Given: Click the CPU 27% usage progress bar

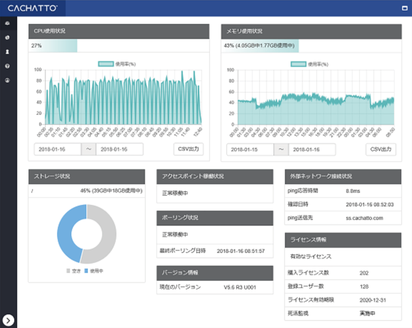Looking at the screenshot, I should 54,45.
